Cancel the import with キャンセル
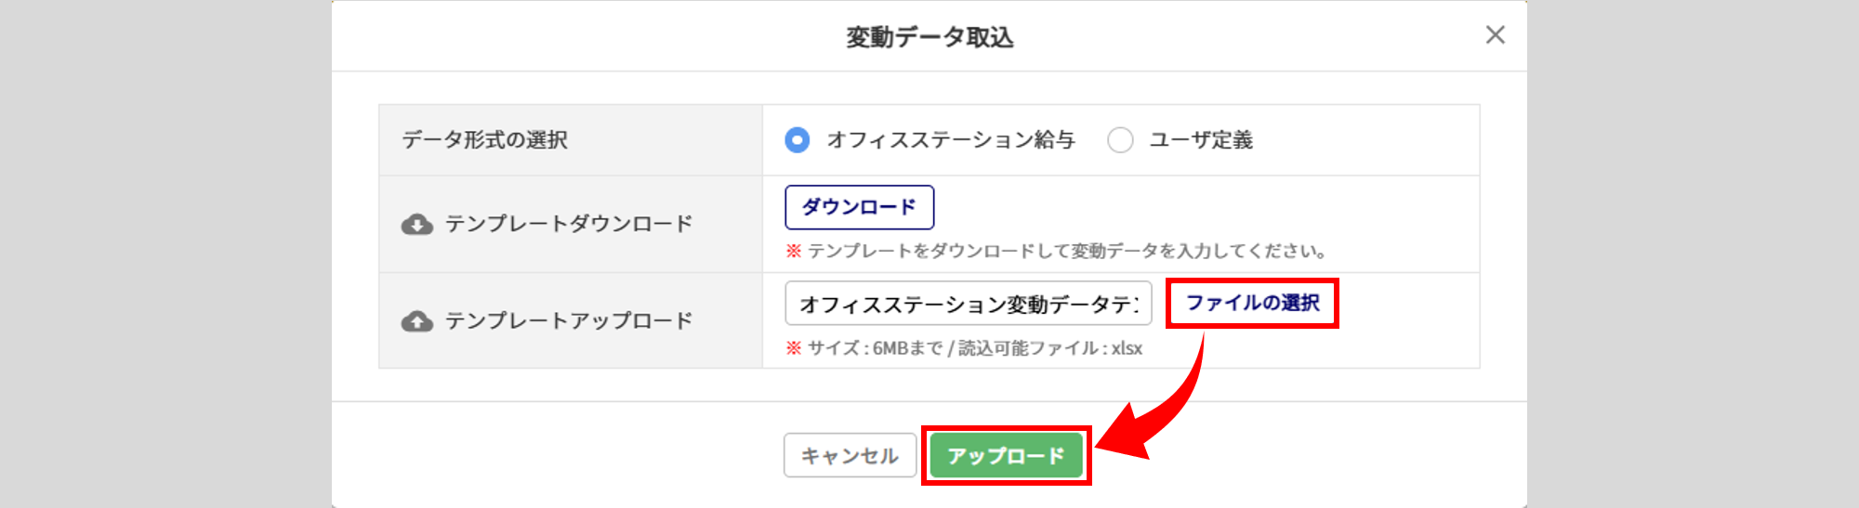The image size is (1859, 508). pos(850,456)
